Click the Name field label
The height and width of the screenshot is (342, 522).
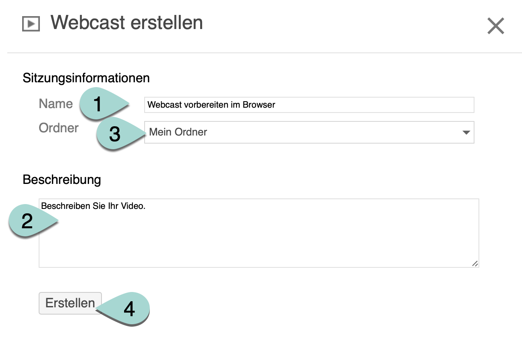[x=56, y=104]
